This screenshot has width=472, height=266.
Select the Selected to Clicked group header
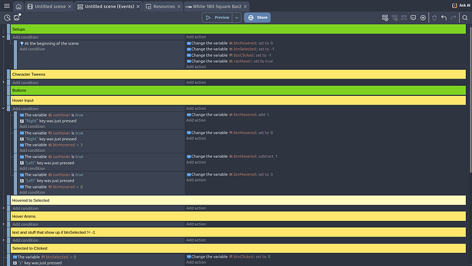[x=238, y=248]
